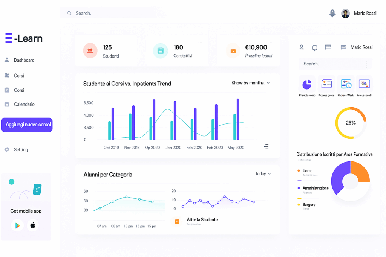The height and width of the screenshot is (257, 386).
Task: Open Google Play store app link
Action: point(17,225)
